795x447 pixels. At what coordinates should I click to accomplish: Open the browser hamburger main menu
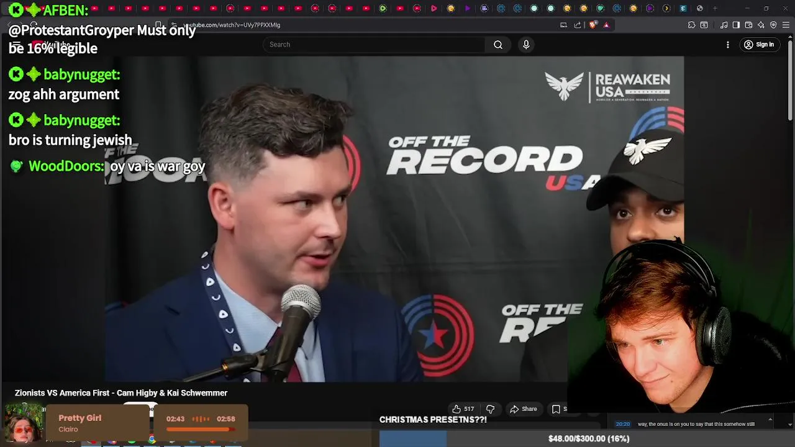tap(786, 25)
